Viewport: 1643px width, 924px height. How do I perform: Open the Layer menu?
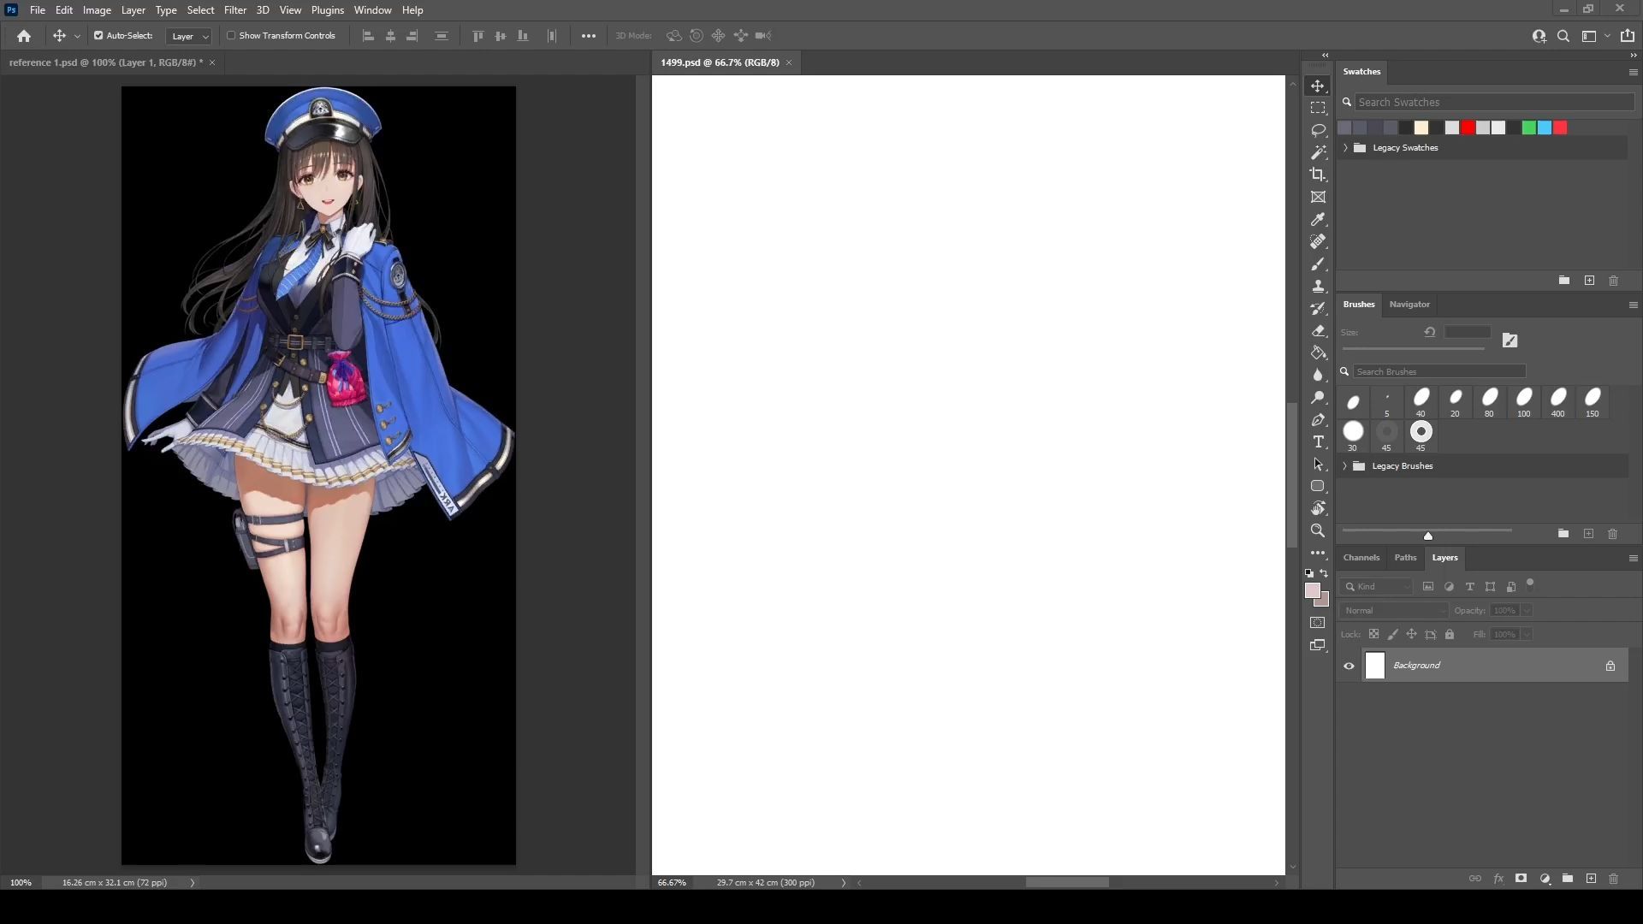coord(133,10)
